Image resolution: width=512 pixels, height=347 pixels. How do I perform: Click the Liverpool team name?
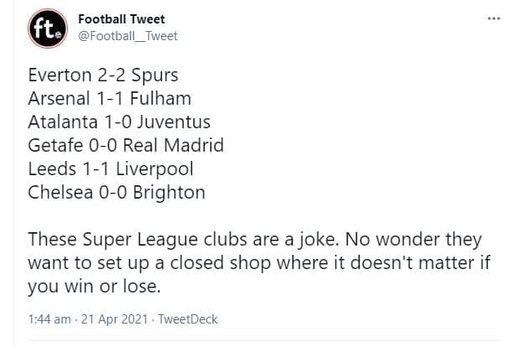coord(155,169)
